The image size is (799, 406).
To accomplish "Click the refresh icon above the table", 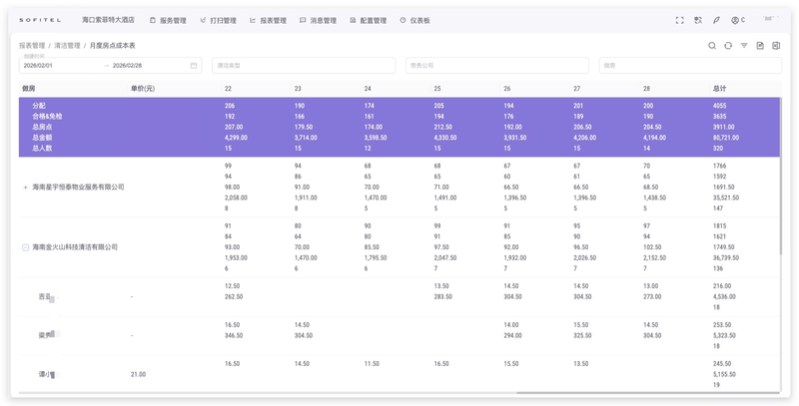I will [x=728, y=46].
